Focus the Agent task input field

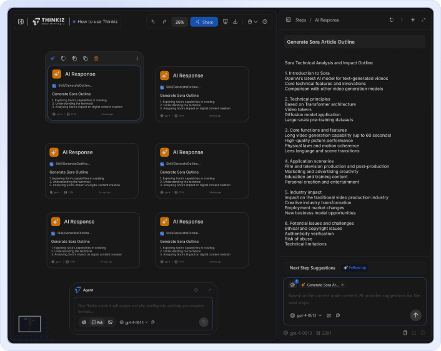pyautogui.click(x=143, y=309)
